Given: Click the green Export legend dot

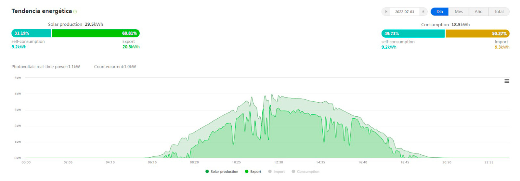Looking at the screenshot, I should pos(247,172).
